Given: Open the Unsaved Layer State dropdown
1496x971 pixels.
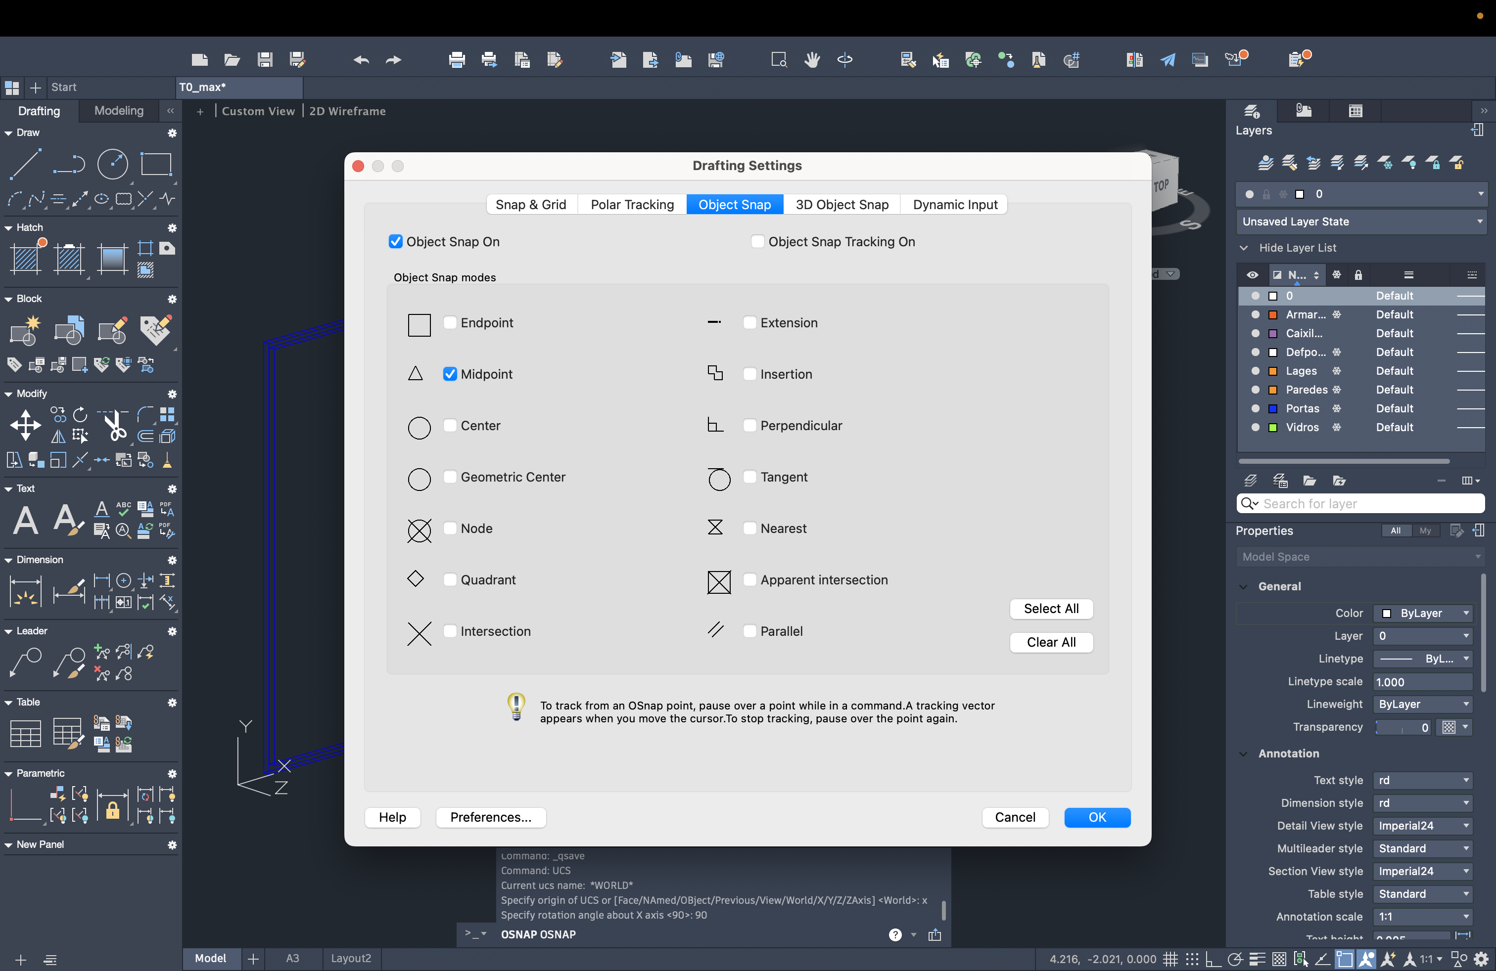Looking at the screenshot, I should click(x=1362, y=221).
